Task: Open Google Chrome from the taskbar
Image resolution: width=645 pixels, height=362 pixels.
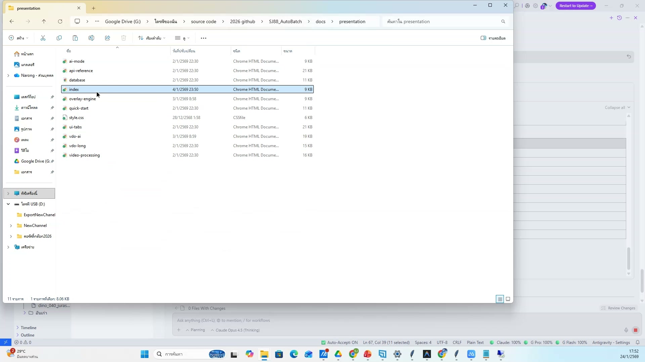Action: coord(353,354)
